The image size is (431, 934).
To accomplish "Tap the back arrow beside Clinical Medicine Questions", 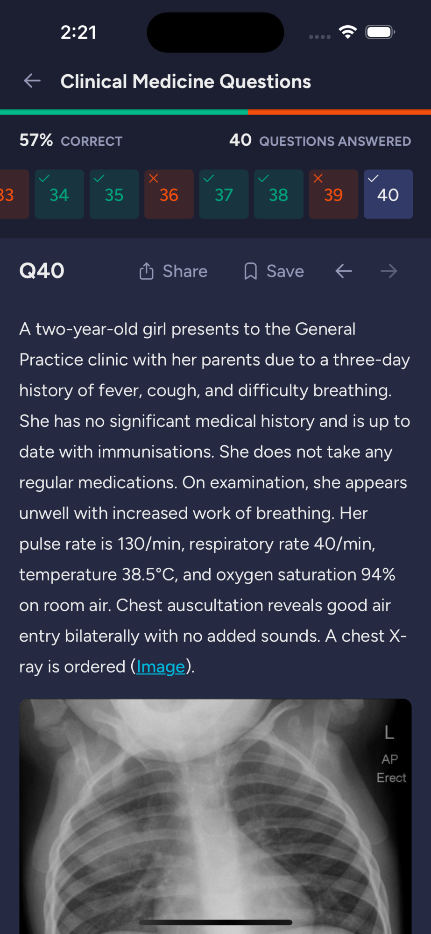I will [32, 81].
